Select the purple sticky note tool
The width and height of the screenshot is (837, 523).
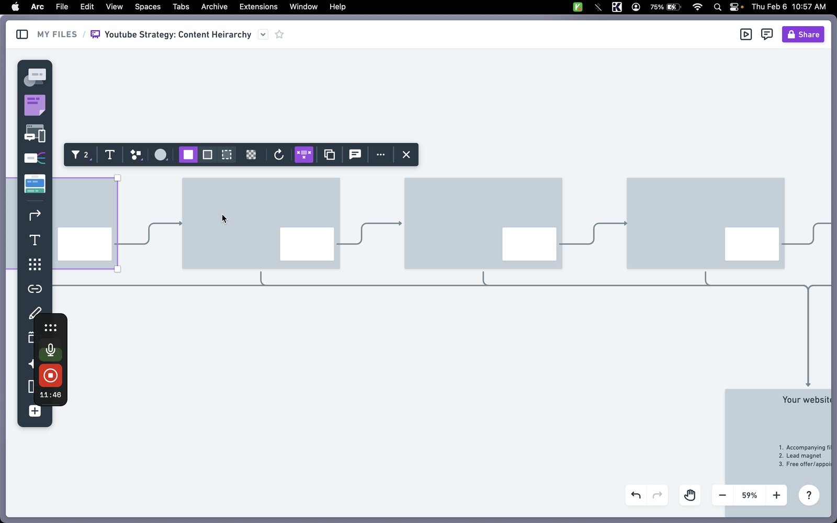coord(35,105)
